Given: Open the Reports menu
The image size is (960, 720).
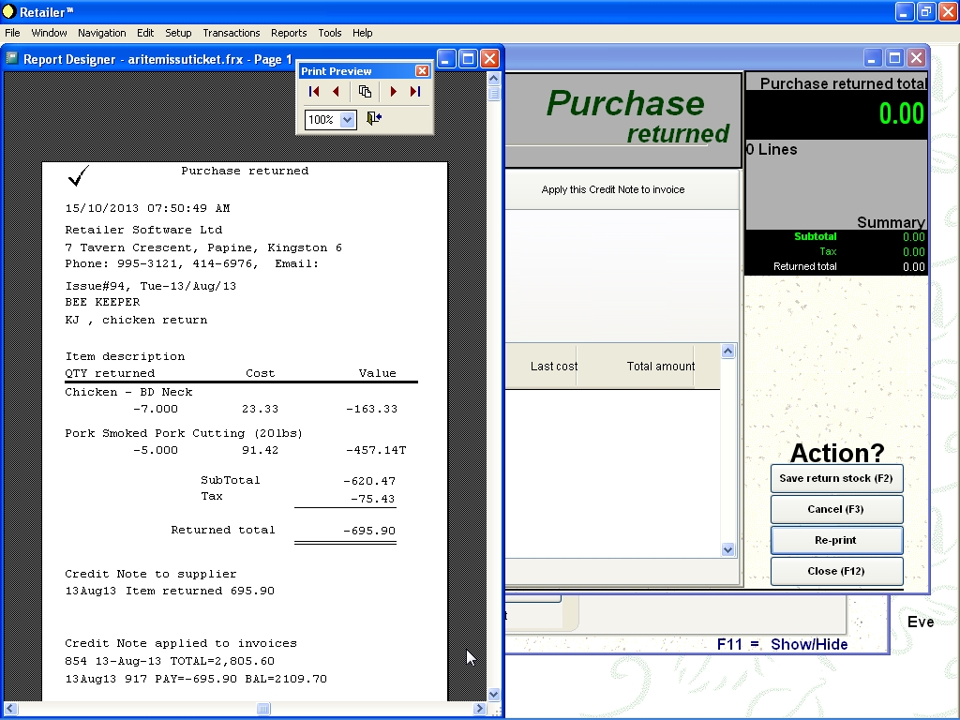Looking at the screenshot, I should [289, 33].
